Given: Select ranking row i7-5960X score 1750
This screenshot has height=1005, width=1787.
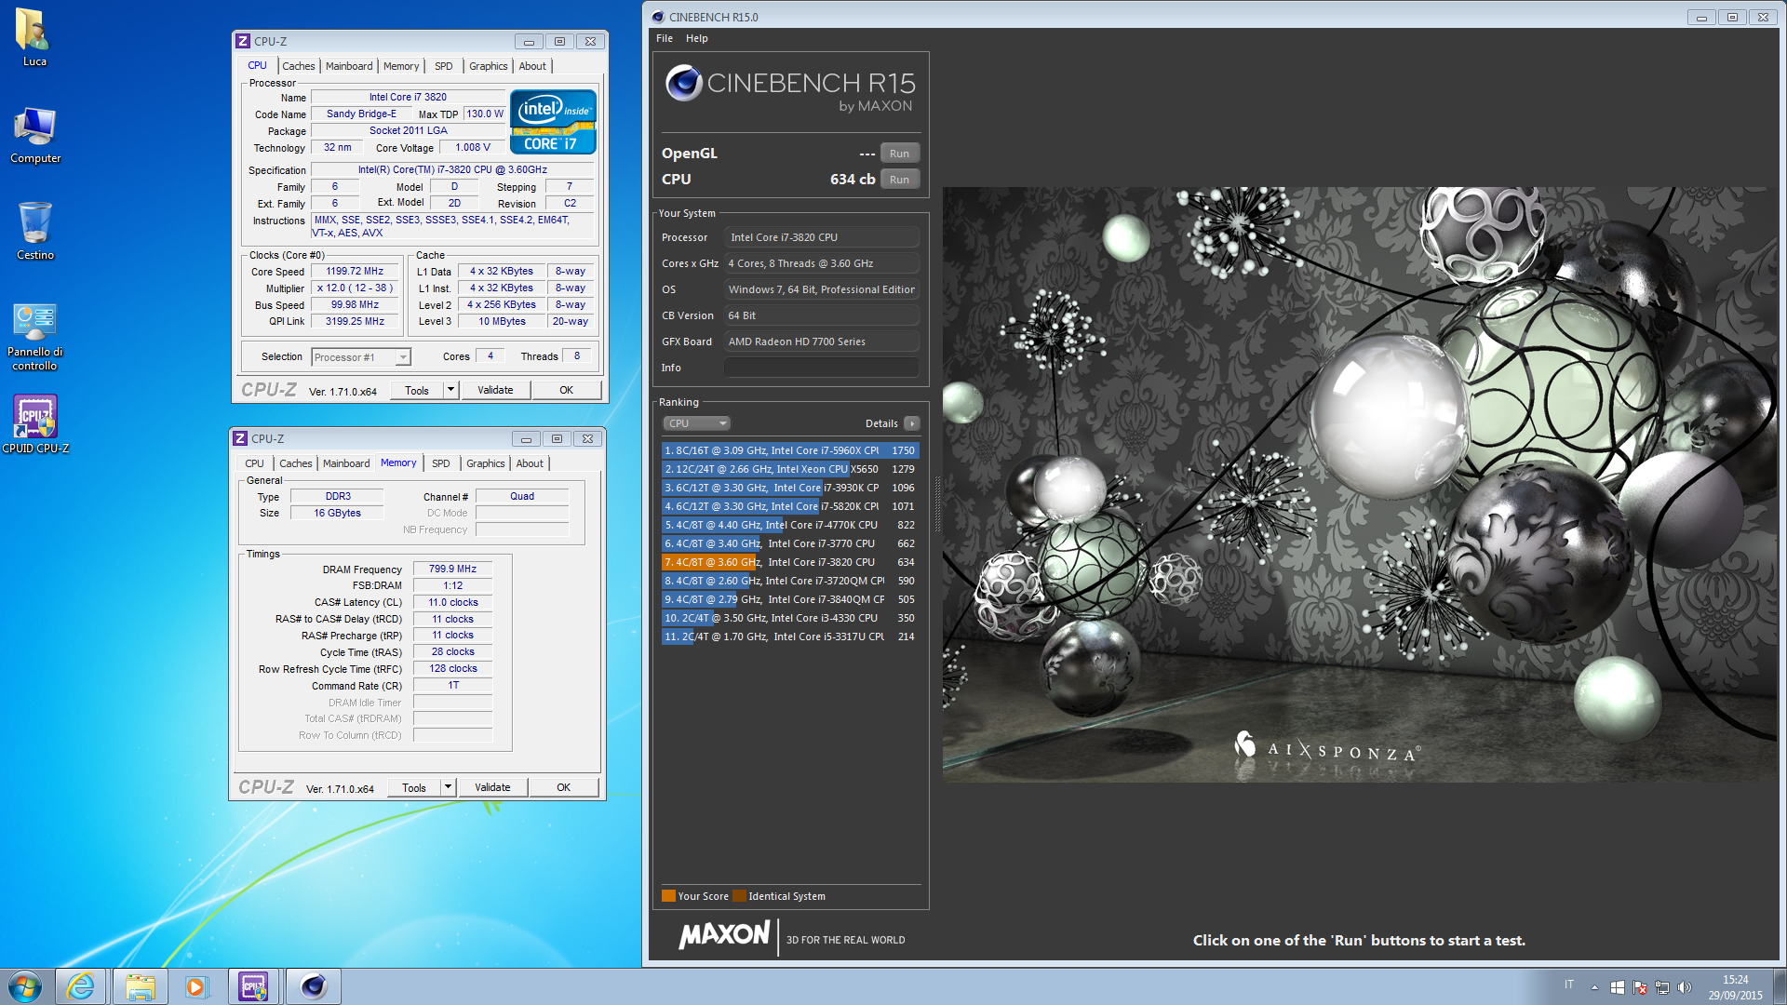Looking at the screenshot, I should pos(790,450).
